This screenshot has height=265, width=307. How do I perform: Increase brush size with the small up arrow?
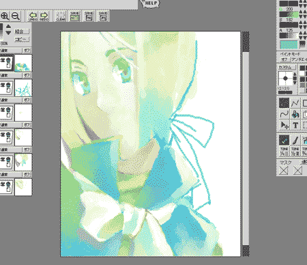[x=295, y=74]
